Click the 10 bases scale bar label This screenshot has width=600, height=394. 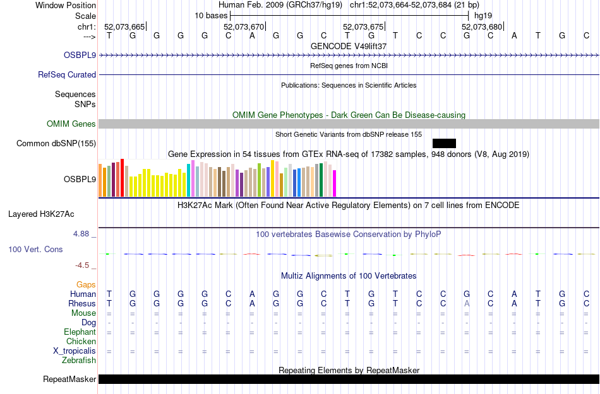point(211,16)
